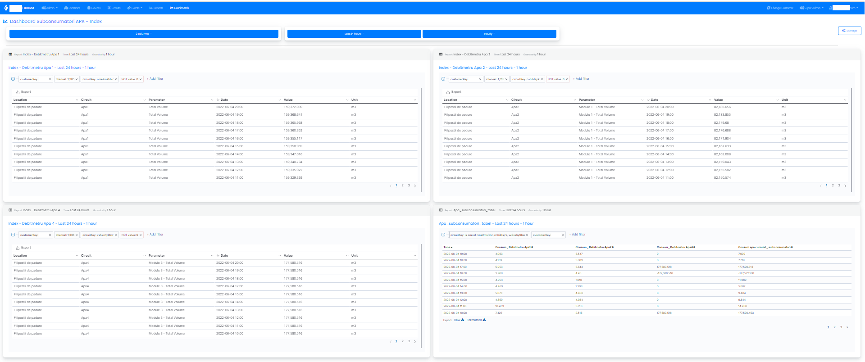
Task: Go to next page in Apa 2 table
Action: click(845, 186)
